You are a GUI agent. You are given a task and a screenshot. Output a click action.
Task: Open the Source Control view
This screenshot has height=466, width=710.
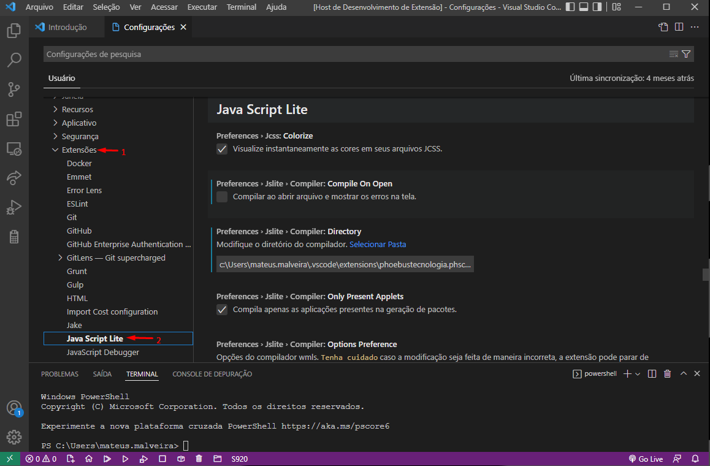tap(13, 90)
